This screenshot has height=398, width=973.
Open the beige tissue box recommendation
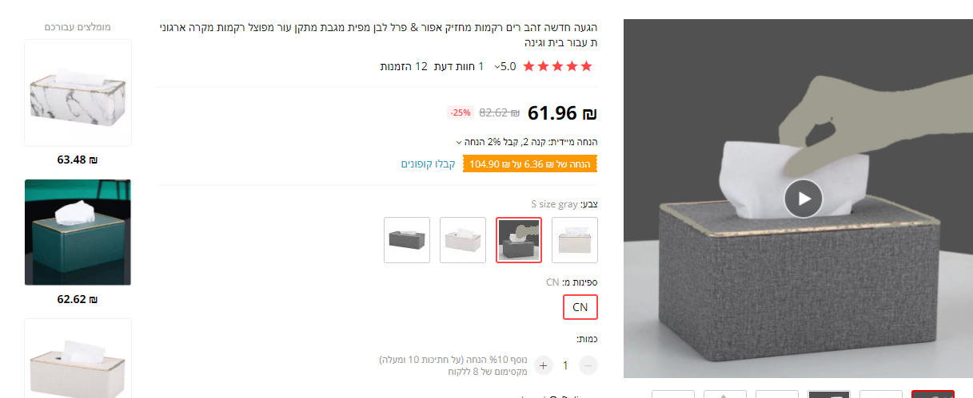point(78,357)
